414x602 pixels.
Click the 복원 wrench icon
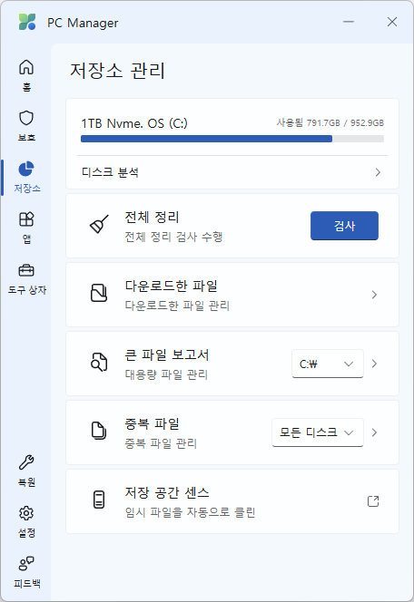click(26, 462)
